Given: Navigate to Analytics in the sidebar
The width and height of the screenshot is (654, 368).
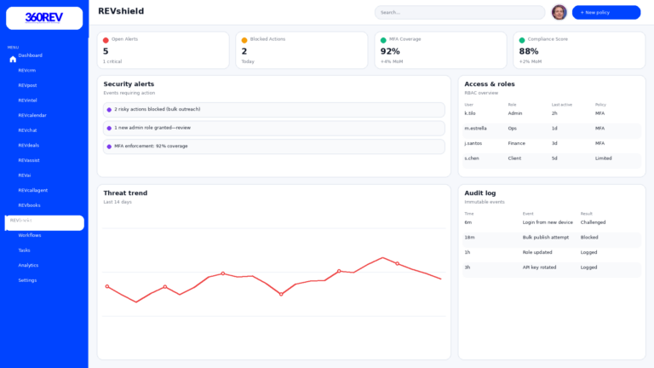Looking at the screenshot, I should point(28,265).
